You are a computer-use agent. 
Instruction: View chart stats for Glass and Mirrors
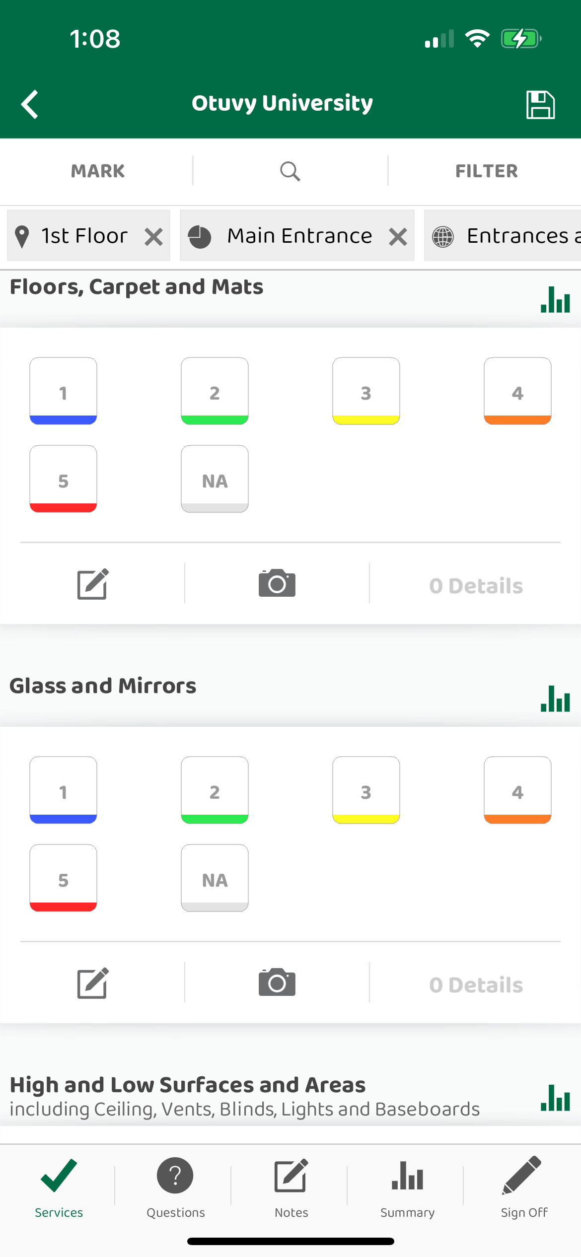[555, 698]
